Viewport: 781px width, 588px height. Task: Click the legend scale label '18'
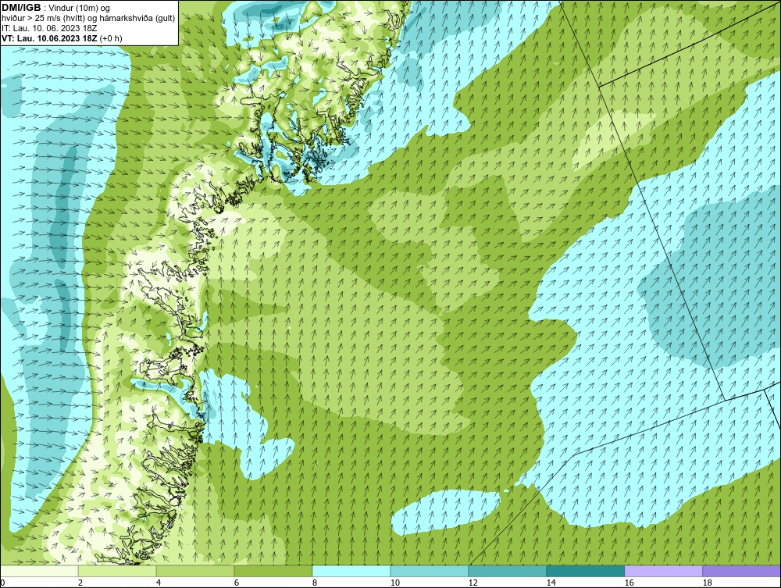pos(707,583)
